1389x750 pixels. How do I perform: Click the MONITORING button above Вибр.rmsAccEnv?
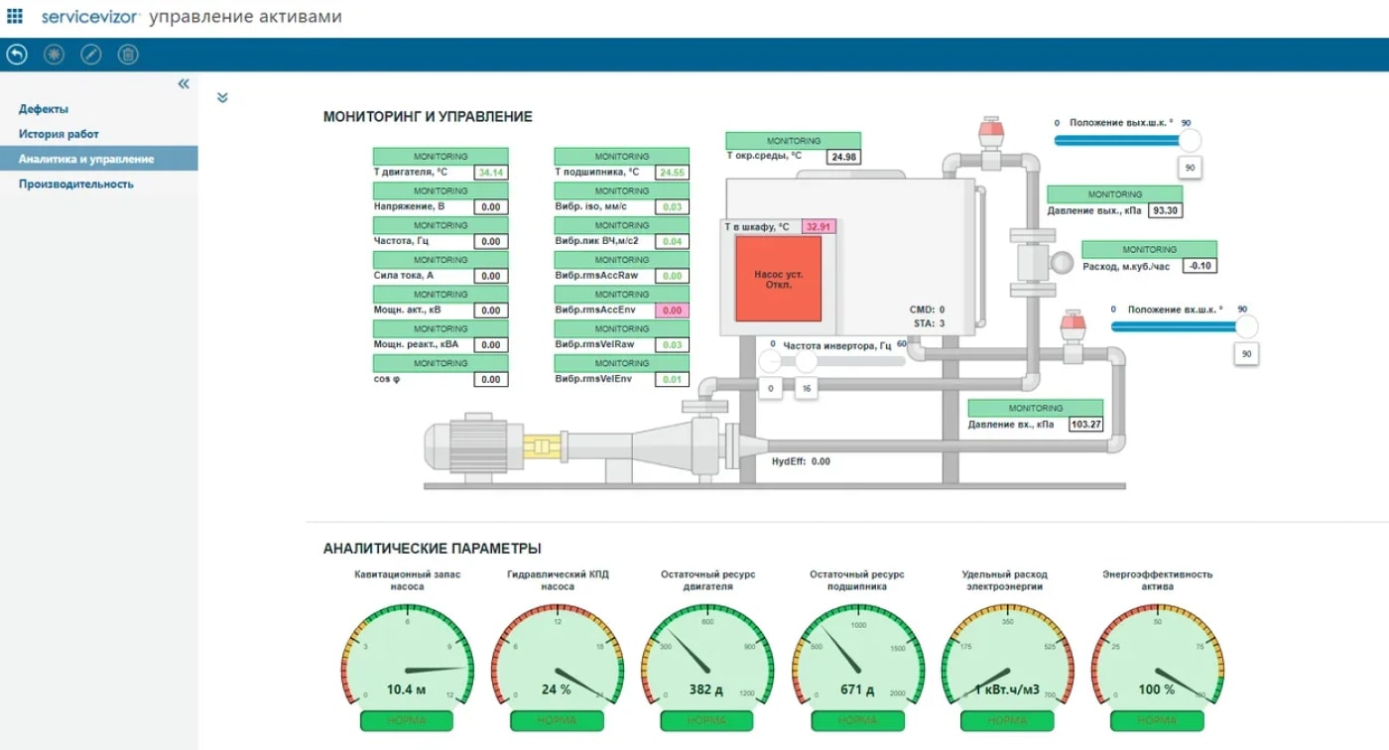tap(622, 295)
